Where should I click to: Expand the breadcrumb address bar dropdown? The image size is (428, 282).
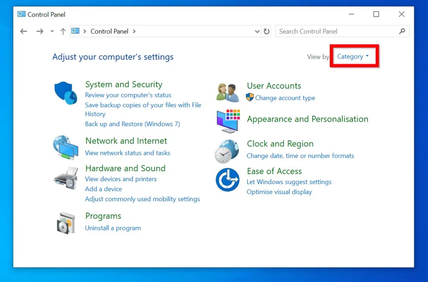pos(258,31)
